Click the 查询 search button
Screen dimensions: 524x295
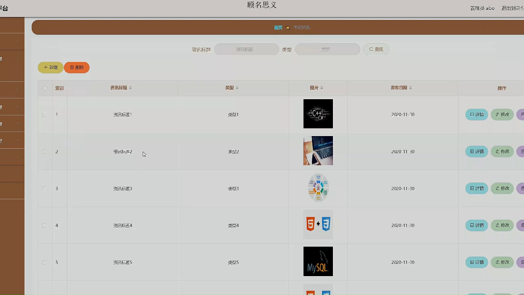(376, 49)
